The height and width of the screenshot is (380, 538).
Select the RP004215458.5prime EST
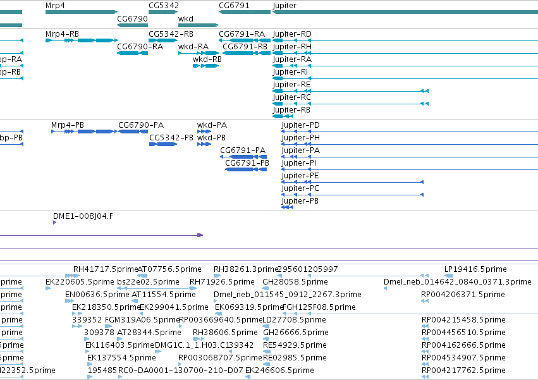point(425,326)
